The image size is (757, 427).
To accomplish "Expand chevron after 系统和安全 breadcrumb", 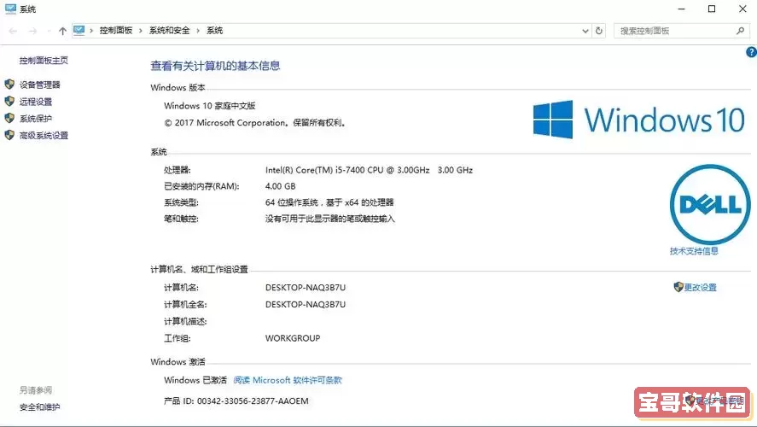I will 198,31.
